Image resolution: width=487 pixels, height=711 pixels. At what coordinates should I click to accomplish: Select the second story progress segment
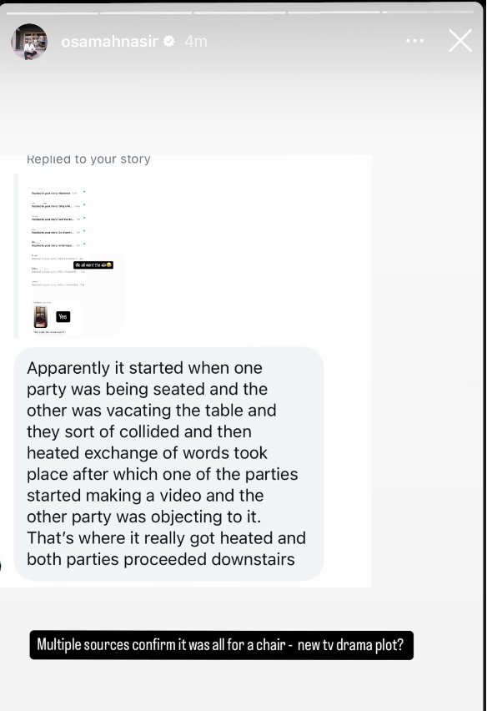[x=146, y=13]
